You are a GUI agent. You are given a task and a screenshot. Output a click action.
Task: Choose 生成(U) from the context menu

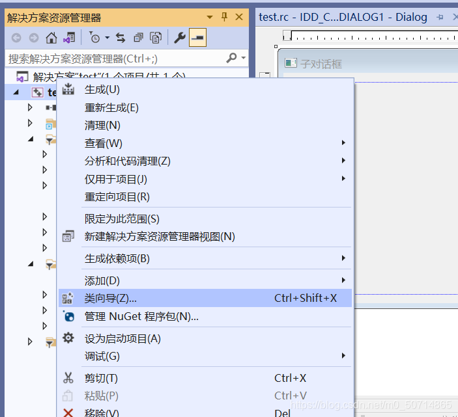click(205, 90)
